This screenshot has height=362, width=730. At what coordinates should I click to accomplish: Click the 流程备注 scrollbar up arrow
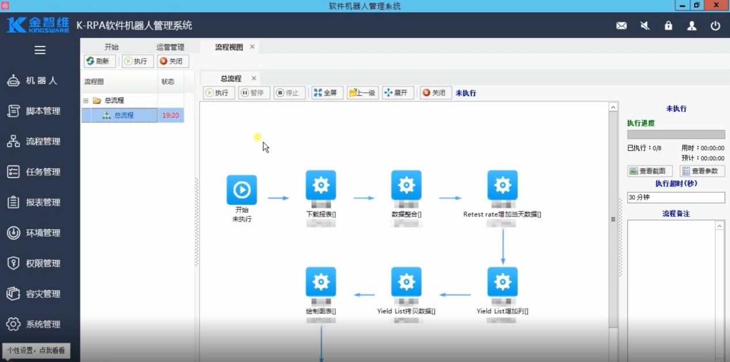tap(720, 226)
